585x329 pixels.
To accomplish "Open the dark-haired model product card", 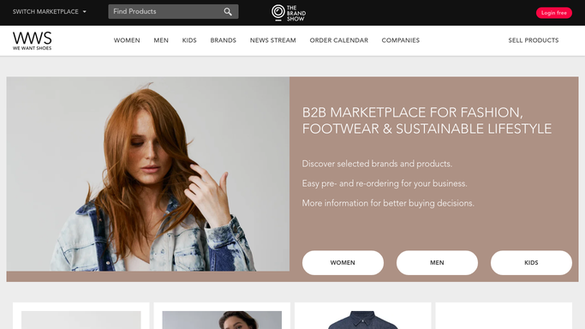I will (222, 316).
